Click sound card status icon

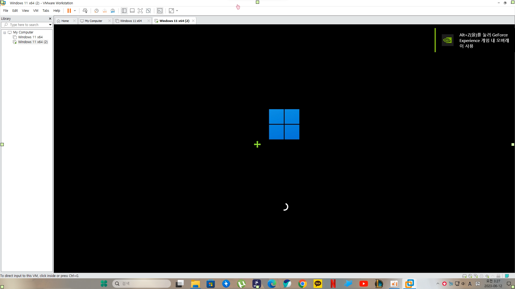pos(487,276)
